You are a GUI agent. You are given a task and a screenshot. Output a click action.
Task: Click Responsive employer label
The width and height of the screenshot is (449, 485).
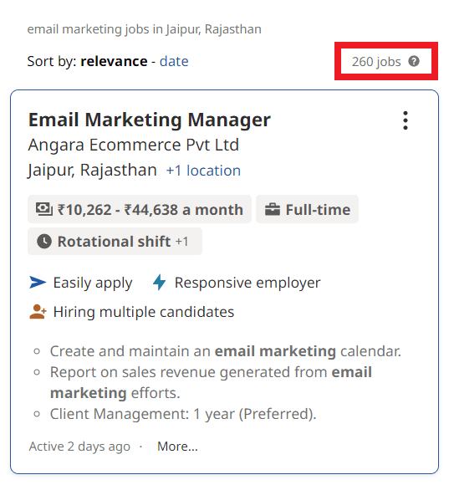[x=247, y=283]
